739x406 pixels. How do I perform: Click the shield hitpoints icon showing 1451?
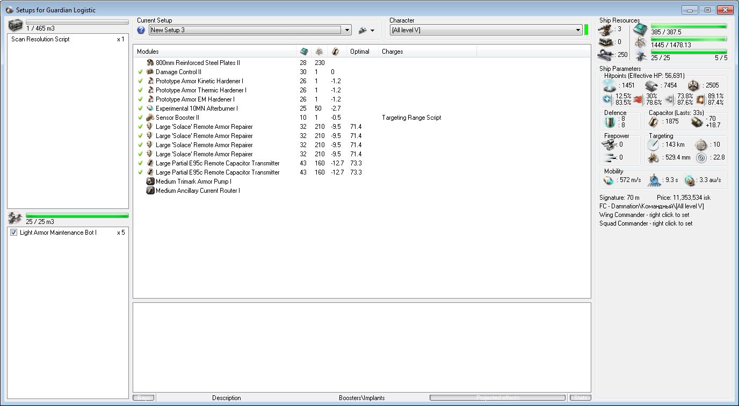pos(608,85)
